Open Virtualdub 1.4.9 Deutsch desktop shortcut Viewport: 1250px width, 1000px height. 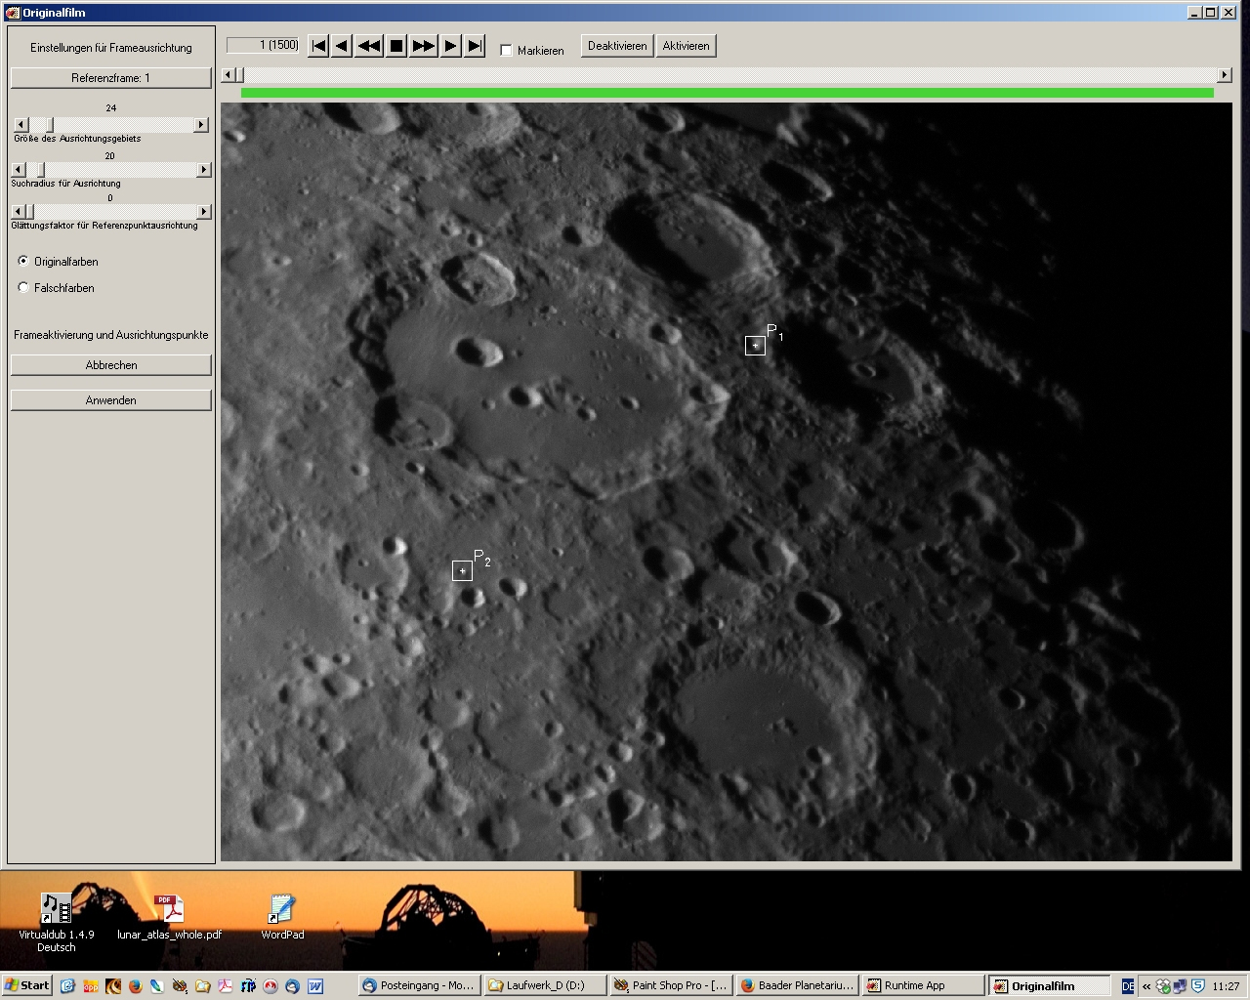[56, 909]
